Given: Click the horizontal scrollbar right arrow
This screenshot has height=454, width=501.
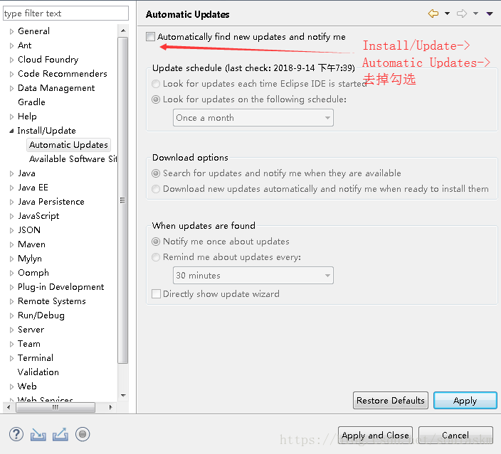Looking at the screenshot, I should 110,407.
